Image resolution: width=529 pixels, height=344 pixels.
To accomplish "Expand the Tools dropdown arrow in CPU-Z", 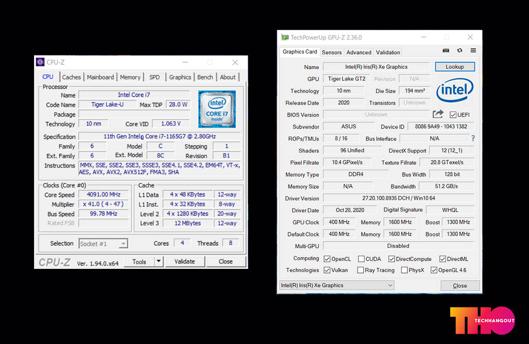I will (158, 261).
